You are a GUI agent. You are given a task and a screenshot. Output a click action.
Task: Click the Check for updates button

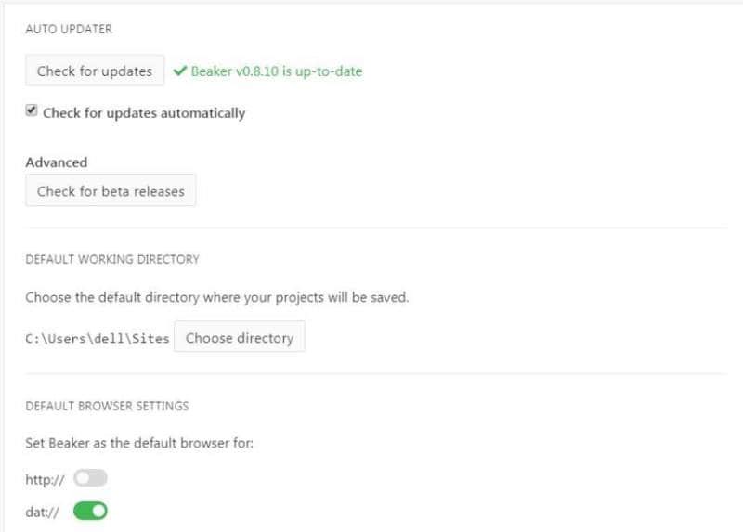[x=95, y=71]
